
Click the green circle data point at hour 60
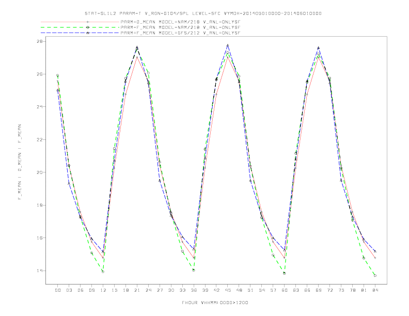pos(285,273)
